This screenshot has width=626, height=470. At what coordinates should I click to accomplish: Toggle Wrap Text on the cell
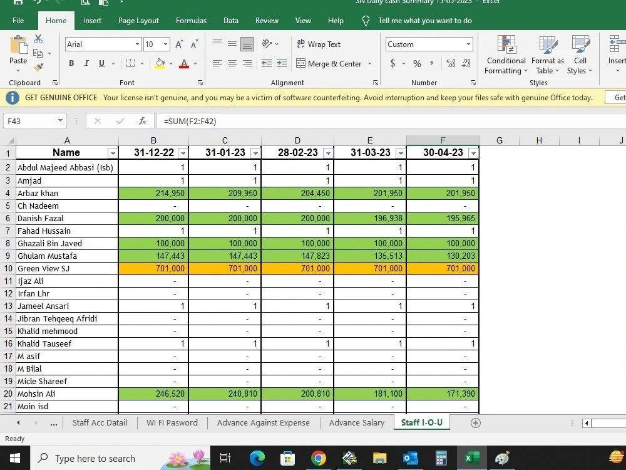click(x=319, y=44)
